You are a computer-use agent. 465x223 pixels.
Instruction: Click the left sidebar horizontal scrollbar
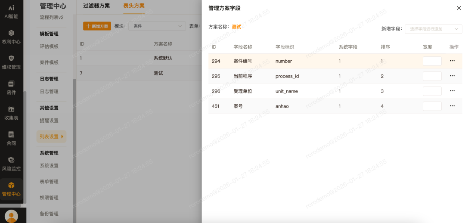coord(10,205)
